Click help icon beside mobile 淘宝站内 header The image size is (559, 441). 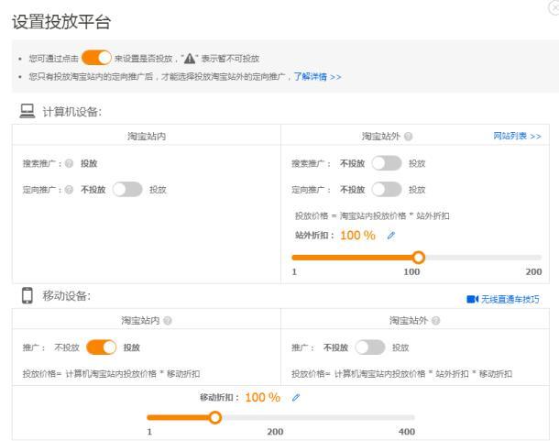tap(168, 321)
